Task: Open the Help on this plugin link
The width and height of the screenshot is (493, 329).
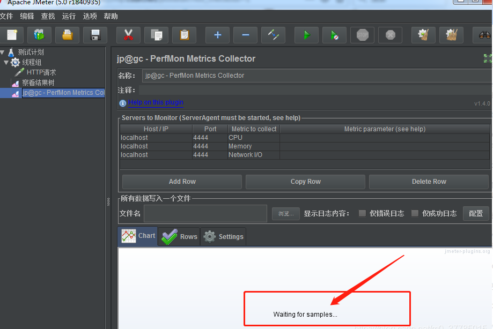Action: [x=156, y=102]
